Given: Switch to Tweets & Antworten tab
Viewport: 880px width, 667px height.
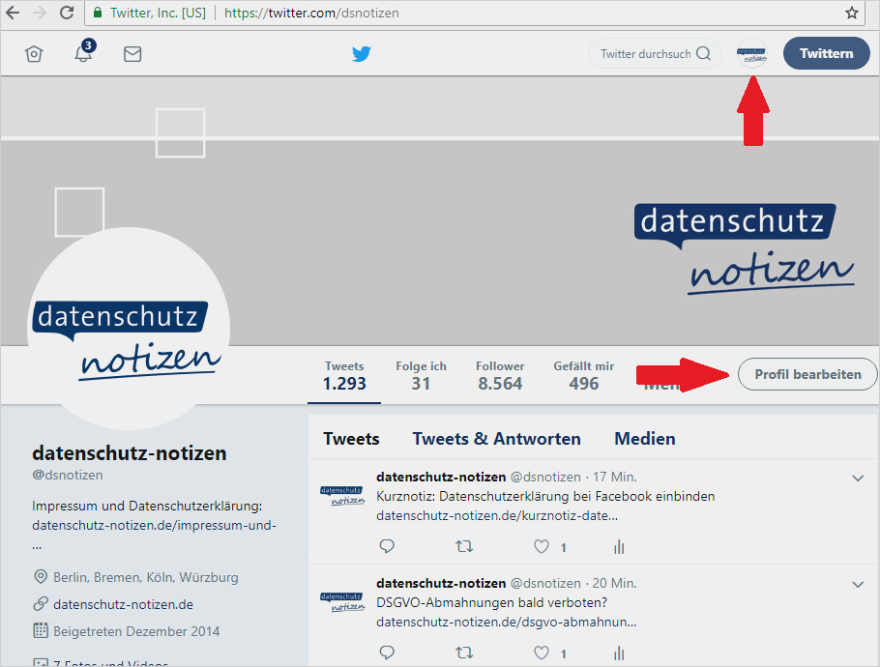Looking at the screenshot, I should pyautogui.click(x=497, y=438).
